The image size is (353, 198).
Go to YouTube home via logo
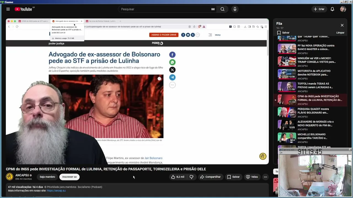click(23, 9)
